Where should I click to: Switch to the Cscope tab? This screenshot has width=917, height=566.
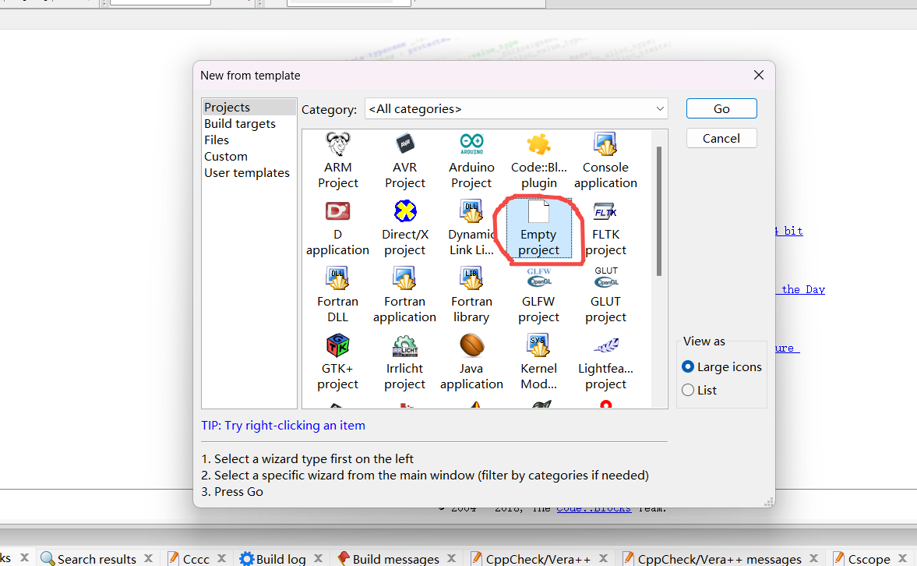[862, 559]
